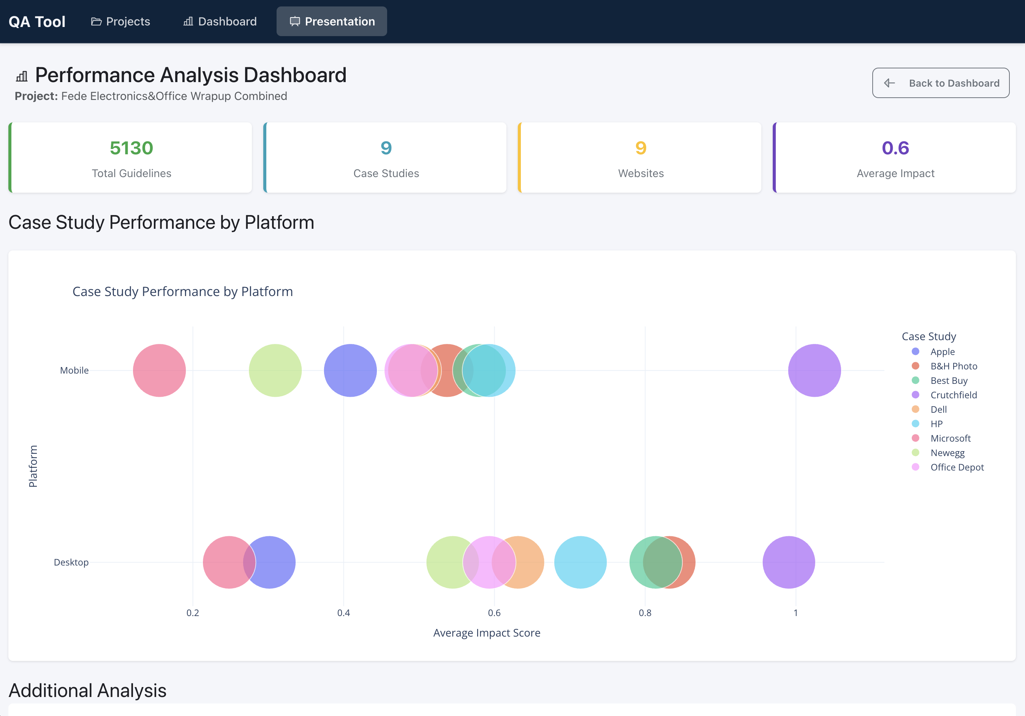Click the 9 Case Studies card
Viewport: 1025px width, 716px height.
click(x=385, y=158)
